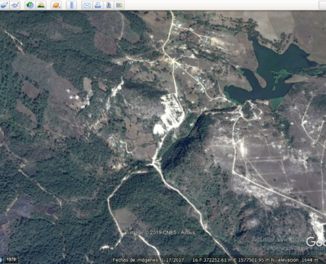The height and width of the screenshot is (264, 326).
Task: View this location in Google Maps
Action: click(x=119, y=5)
